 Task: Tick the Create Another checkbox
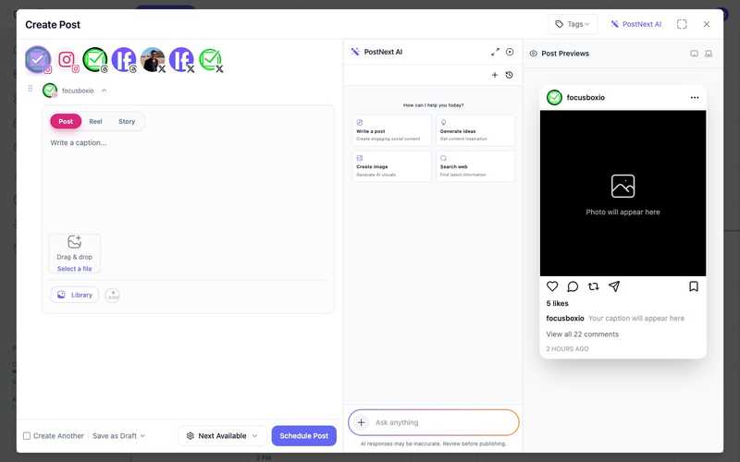(x=27, y=436)
